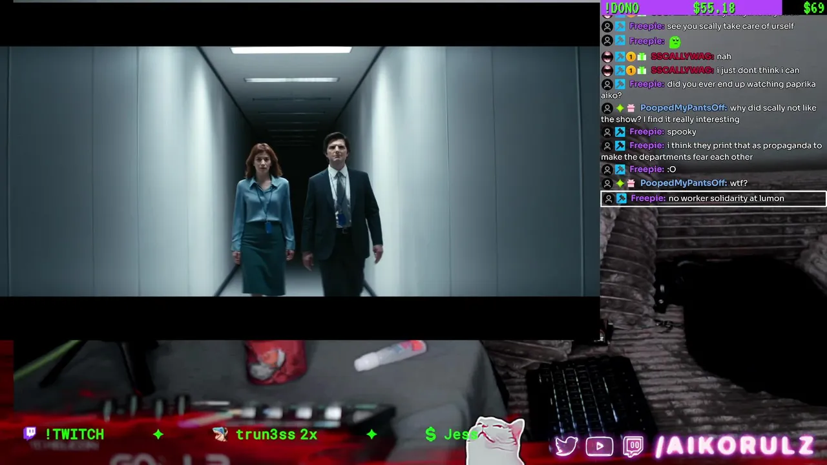Click blue hammer badge on 'no worker solidarity' message
827x465 pixels.
click(621, 198)
